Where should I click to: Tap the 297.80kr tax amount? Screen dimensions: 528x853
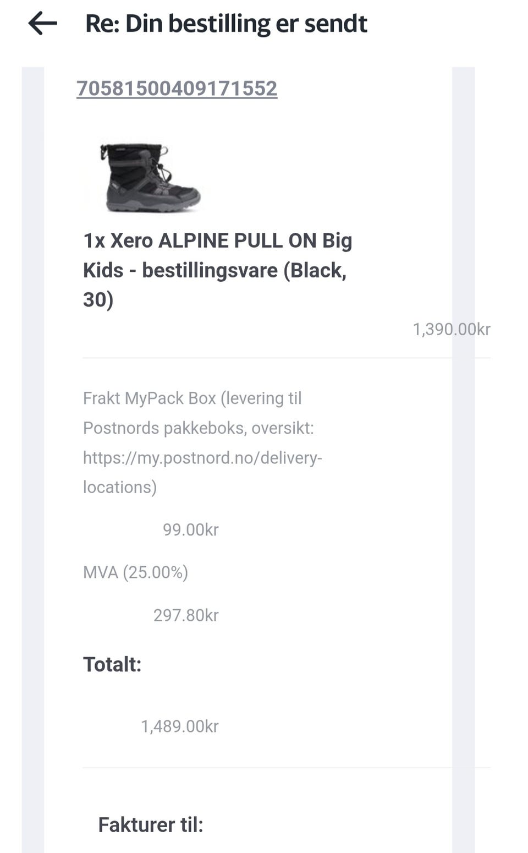point(185,615)
